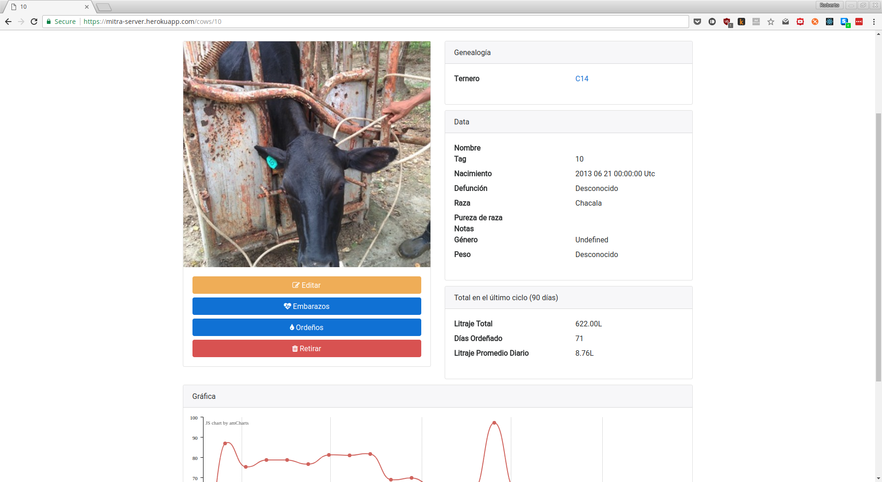Open the red LastPass extension icon
The height and width of the screenshot is (482, 882).
tap(859, 22)
